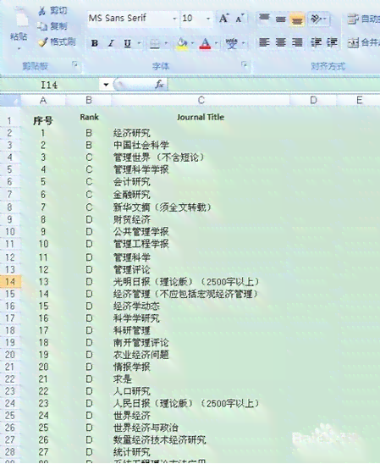
Task: Select column C header
Action: point(201,101)
